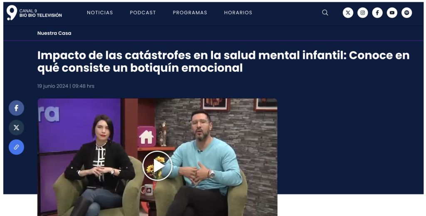Image resolution: width=426 pixels, height=216 pixels.
Task: Play the video with center play button
Action: coord(157,166)
